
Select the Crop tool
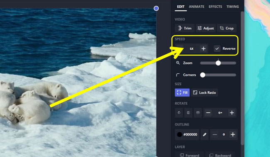click(227, 28)
